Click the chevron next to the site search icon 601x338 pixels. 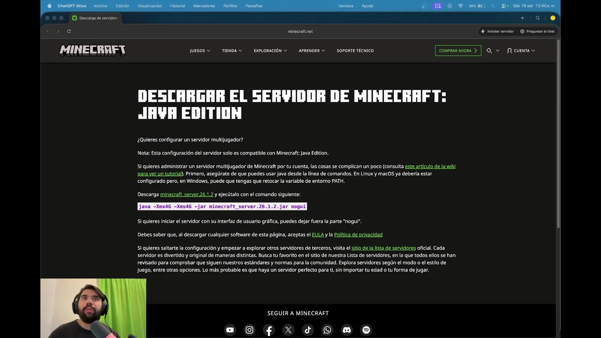click(x=497, y=51)
